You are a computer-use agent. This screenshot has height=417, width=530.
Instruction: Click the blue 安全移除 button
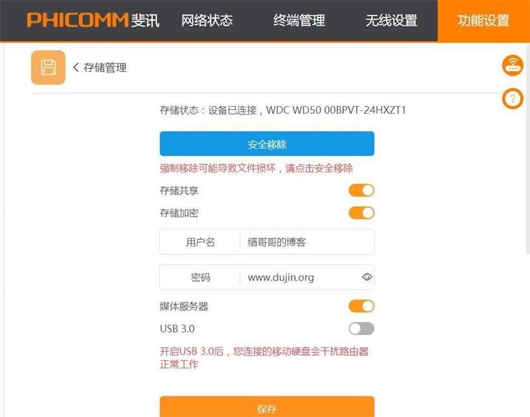(x=267, y=144)
